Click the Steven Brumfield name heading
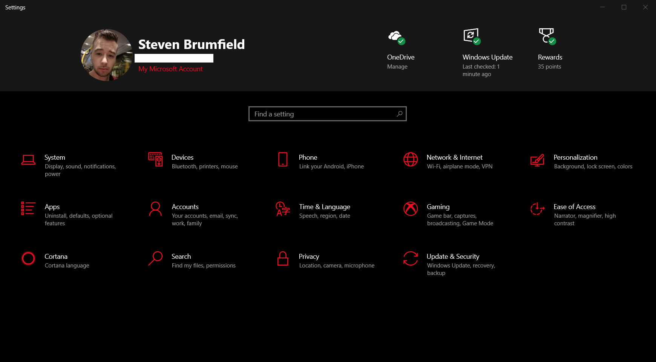Viewport: 656px width, 362px height. click(x=192, y=44)
